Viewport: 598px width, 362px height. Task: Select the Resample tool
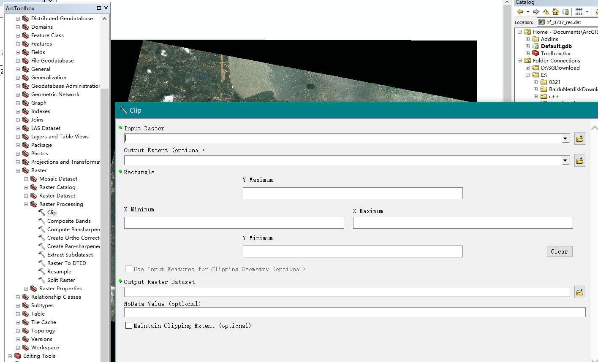59,271
